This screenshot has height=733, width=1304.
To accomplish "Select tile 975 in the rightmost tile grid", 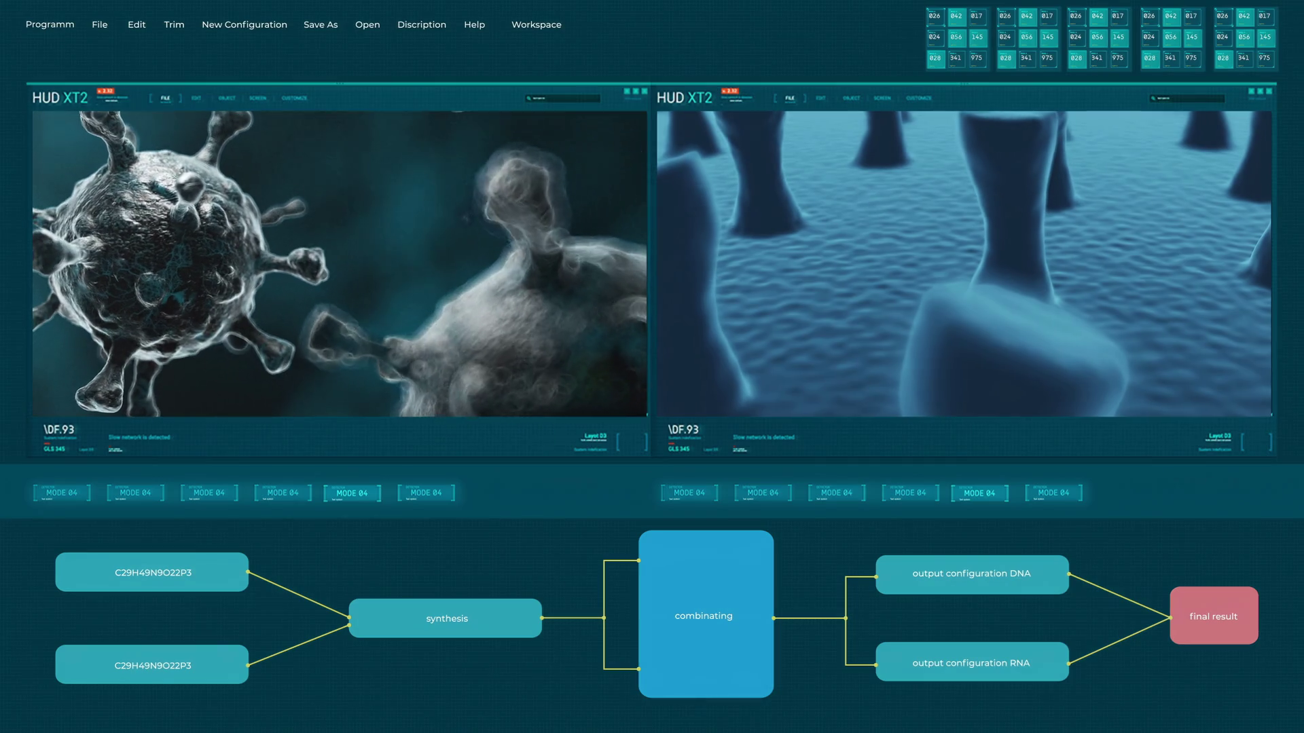I will pos(1265,58).
